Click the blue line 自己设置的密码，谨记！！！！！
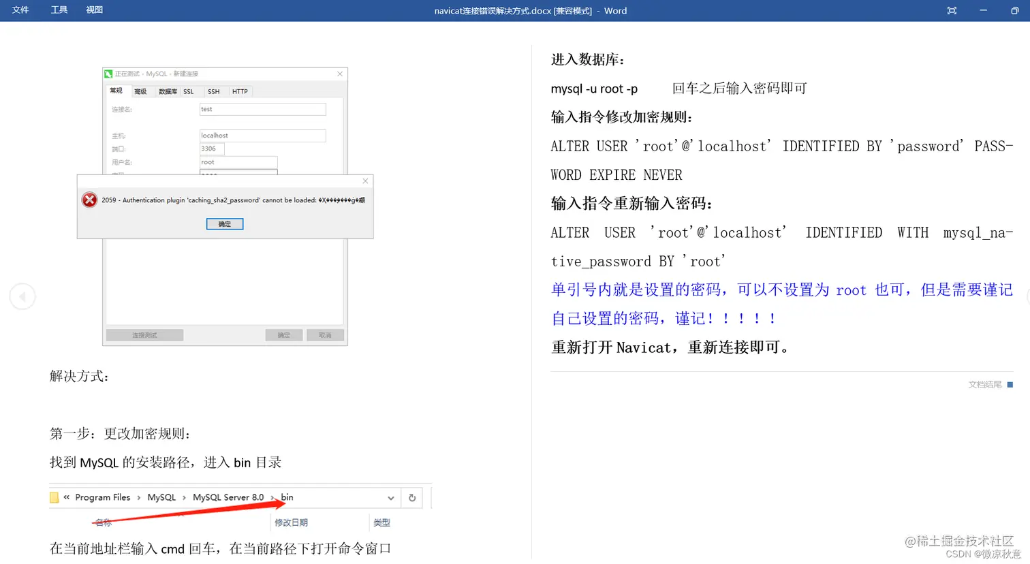 tap(664, 319)
